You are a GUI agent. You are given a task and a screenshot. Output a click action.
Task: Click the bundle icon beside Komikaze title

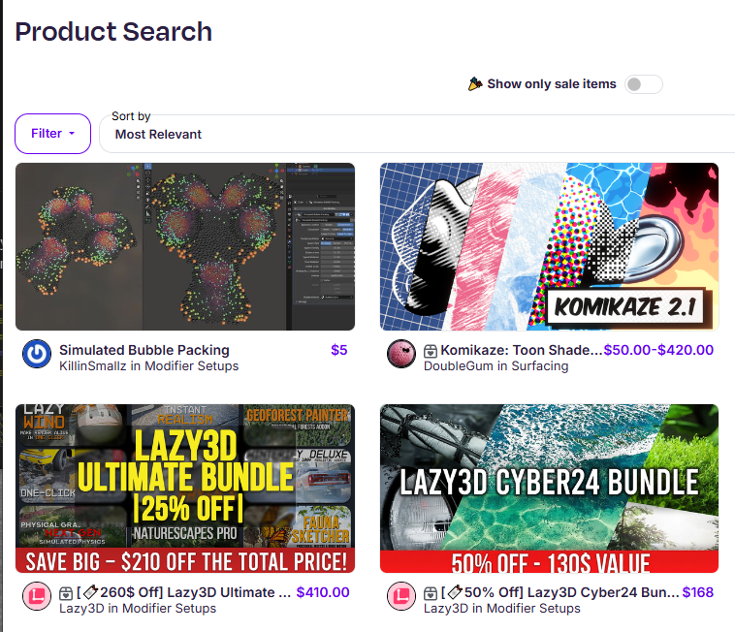point(431,351)
